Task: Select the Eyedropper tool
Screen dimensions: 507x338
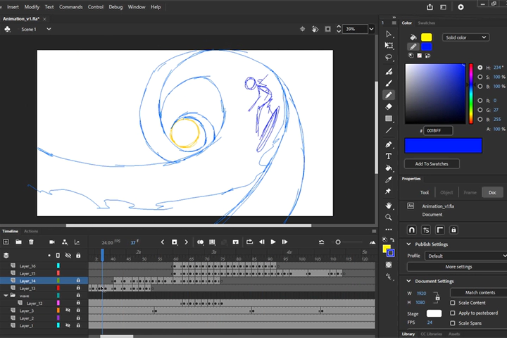Action: pos(389,180)
